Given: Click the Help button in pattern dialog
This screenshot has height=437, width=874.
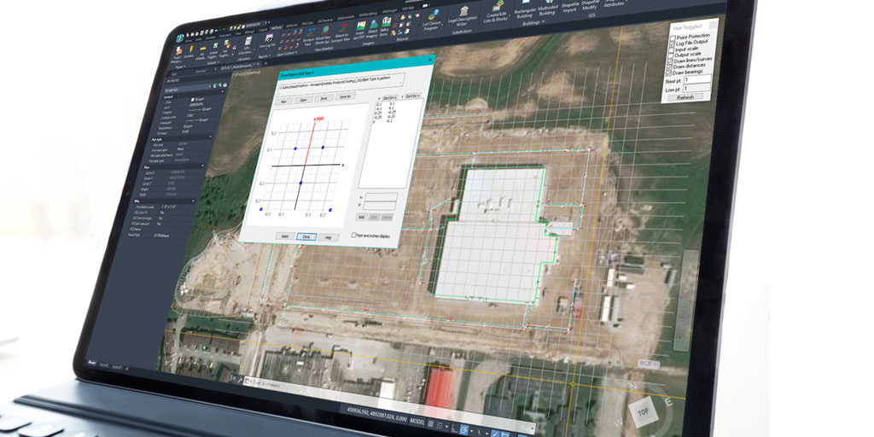Looking at the screenshot, I should pos(329,237).
